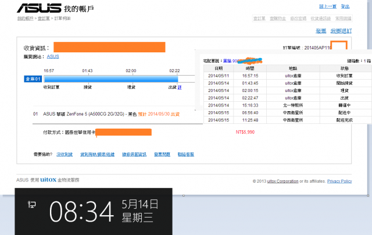Click the location cell in the 15:16:33 row
Screen dimensions: 372x235
click(x=293, y=105)
